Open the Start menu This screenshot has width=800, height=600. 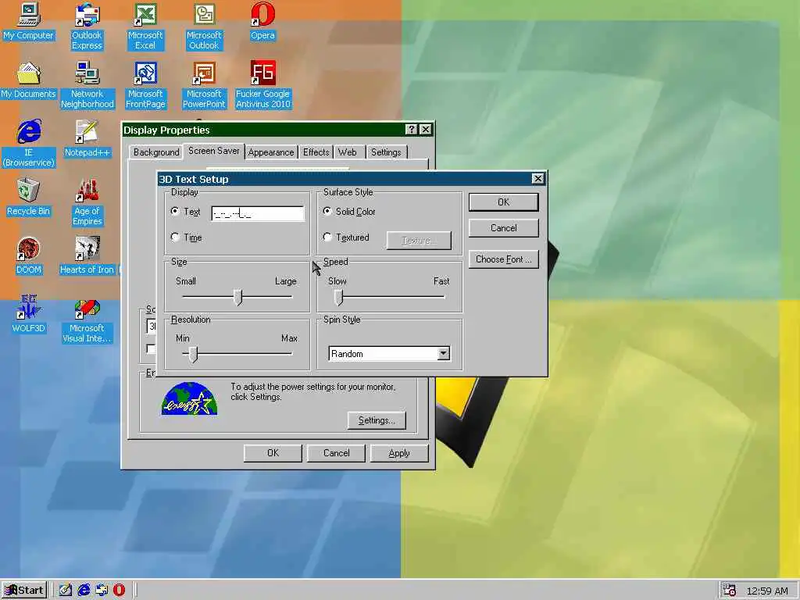[24, 591]
